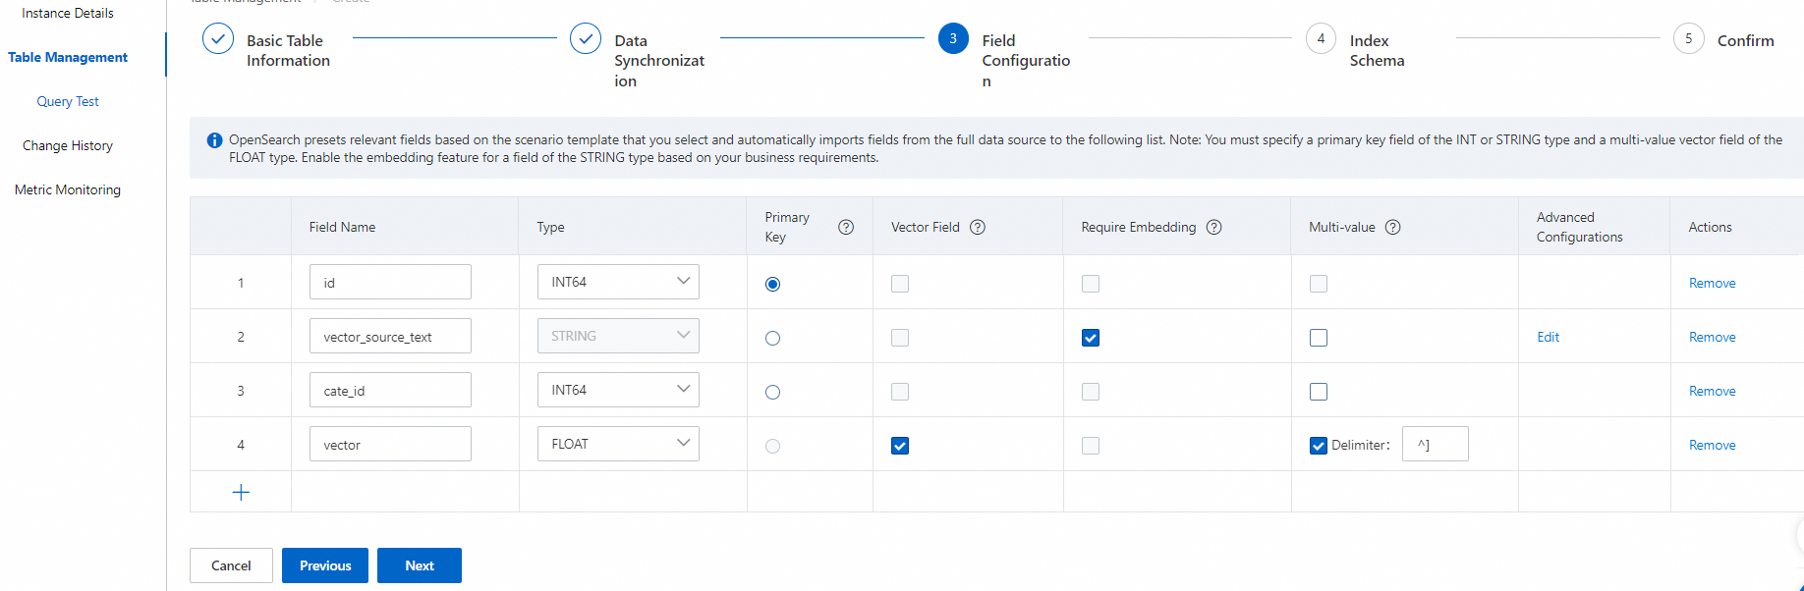Viewport: 1804px width, 591px height.
Task: Click the Basic Table Information step checkmark
Action: (x=217, y=39)
